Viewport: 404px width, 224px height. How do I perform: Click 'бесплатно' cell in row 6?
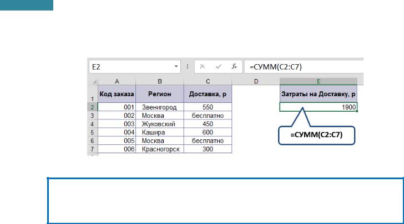coord(208,141)
